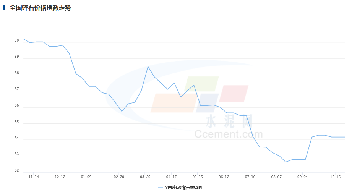Select the chart title 全国碎石价格指数走势
This screenshot has height=196, width=352.
click(x=40, y=8)
